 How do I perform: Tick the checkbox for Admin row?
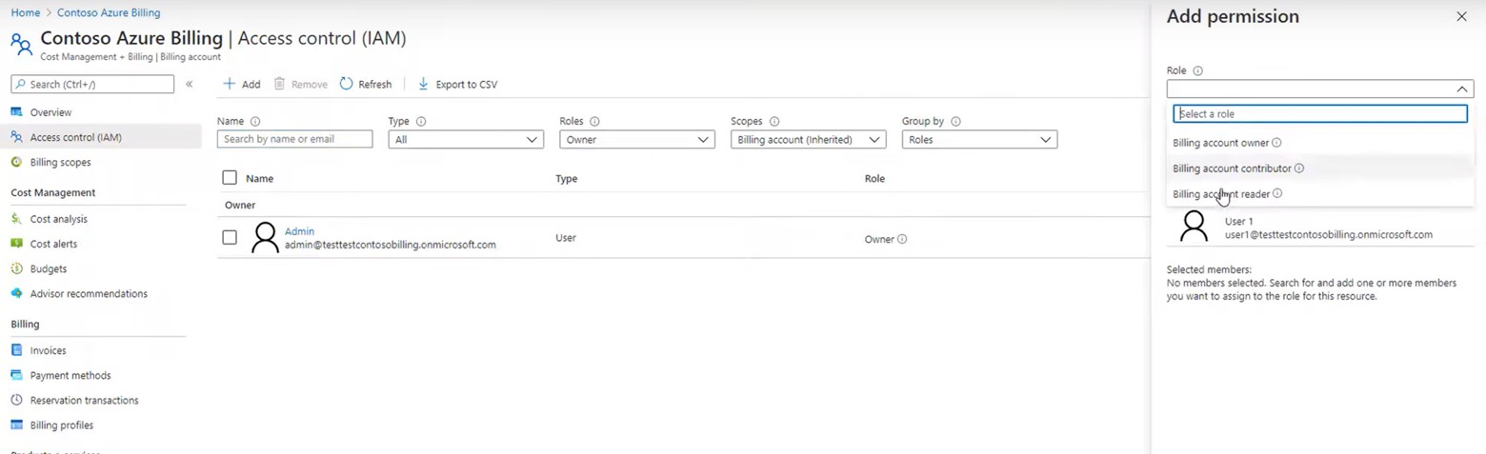230,237
